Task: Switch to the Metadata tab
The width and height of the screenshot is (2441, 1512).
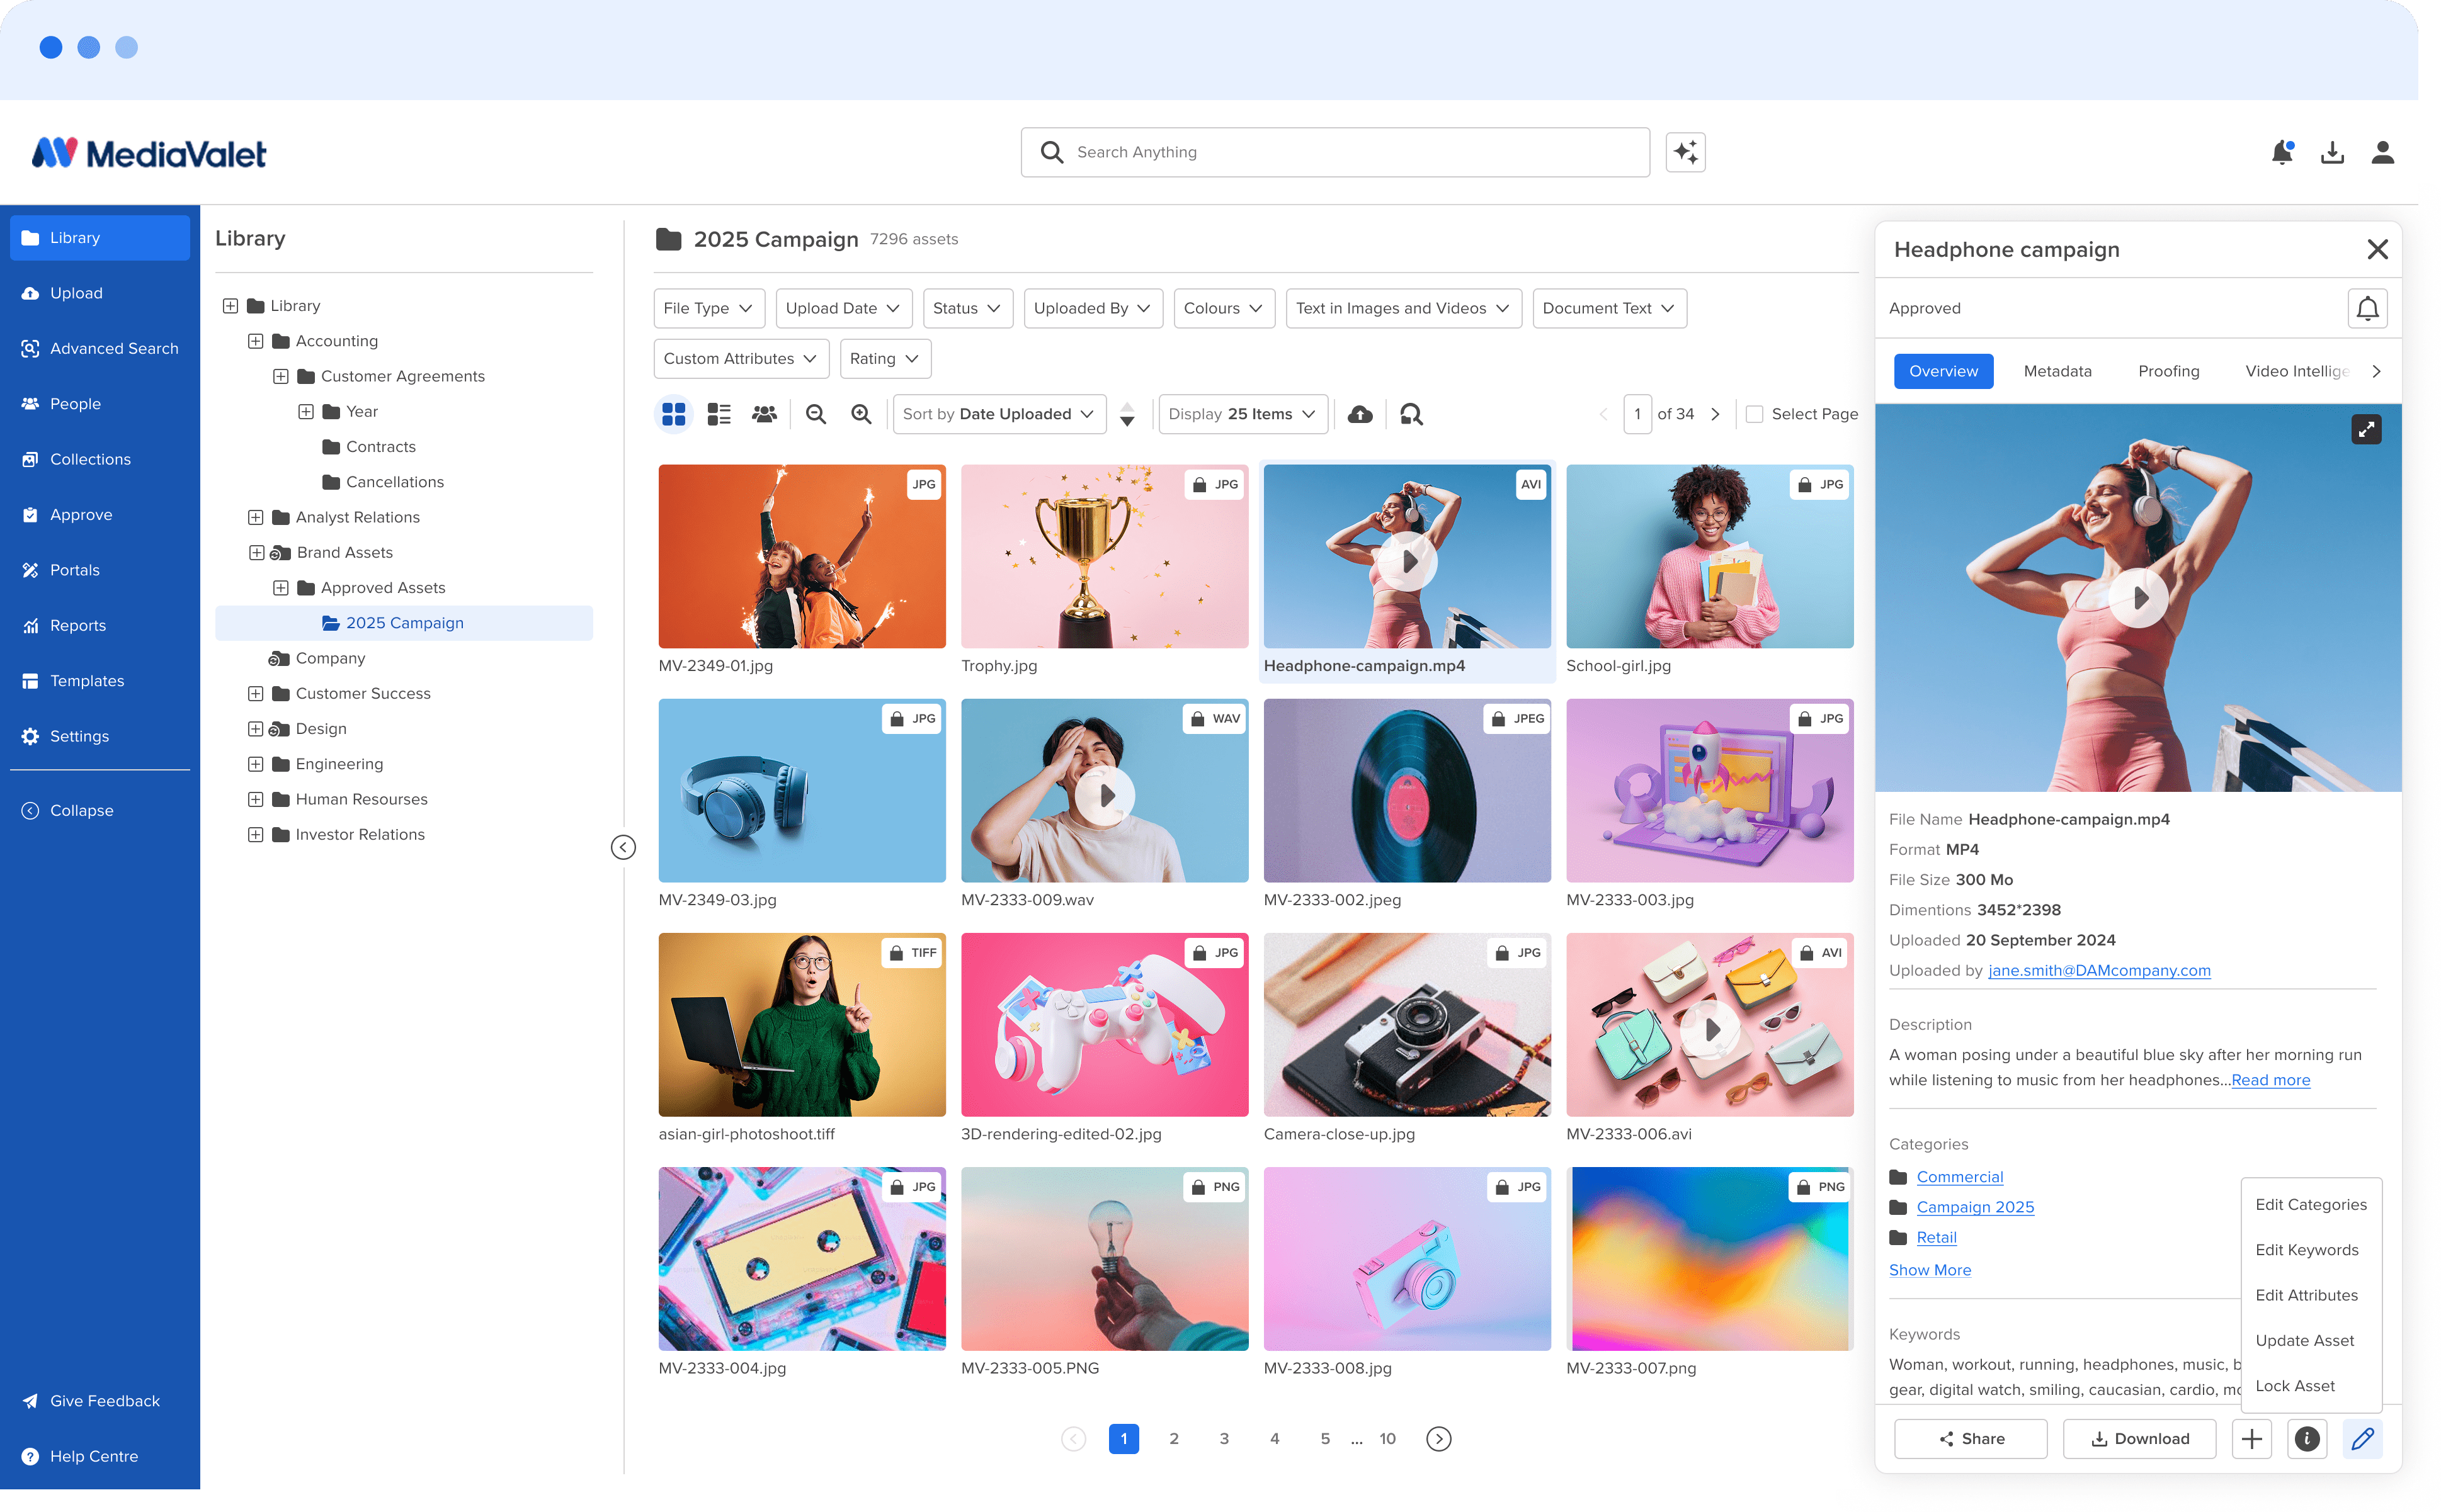Action: pos(2057,371)
